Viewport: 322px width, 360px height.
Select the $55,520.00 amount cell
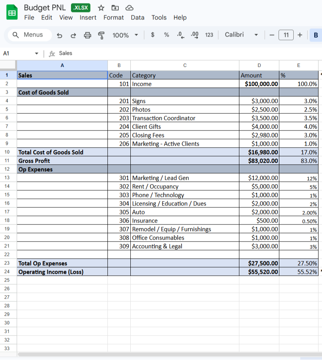coord(259,272)
